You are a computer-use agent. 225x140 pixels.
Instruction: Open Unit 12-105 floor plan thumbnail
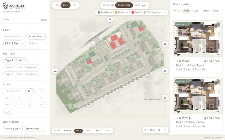197,38
